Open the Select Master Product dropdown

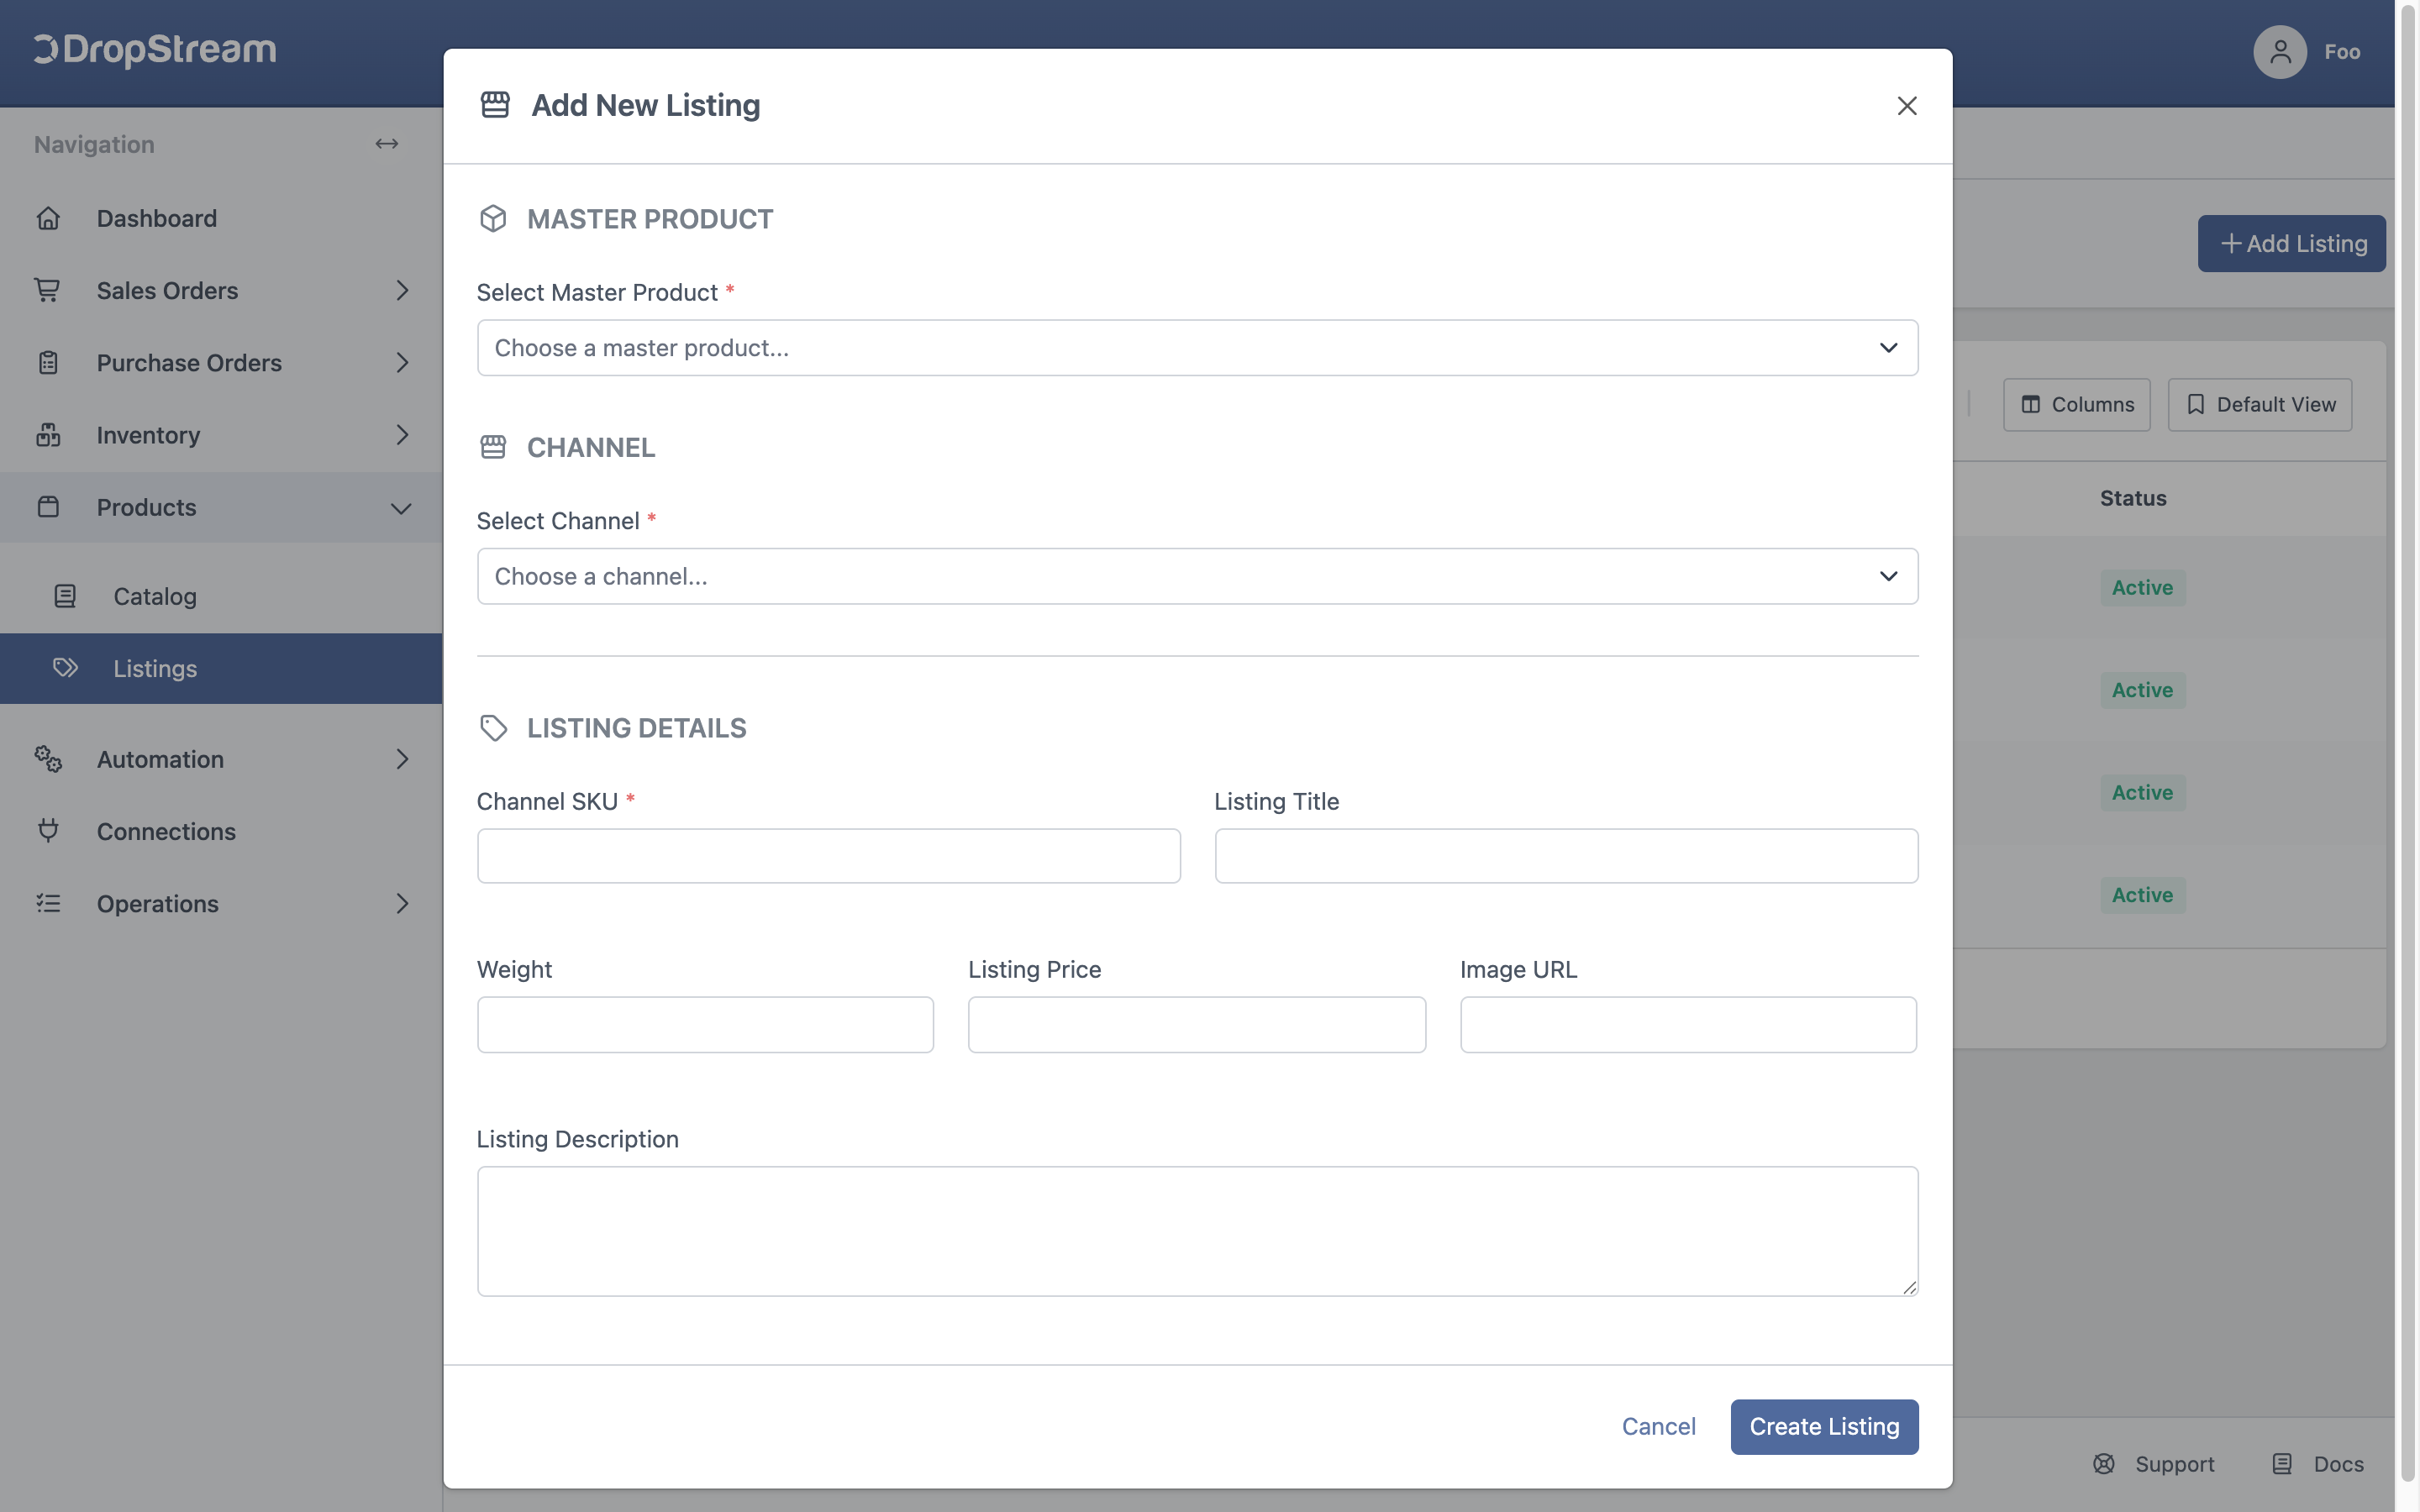[1197, 348]
